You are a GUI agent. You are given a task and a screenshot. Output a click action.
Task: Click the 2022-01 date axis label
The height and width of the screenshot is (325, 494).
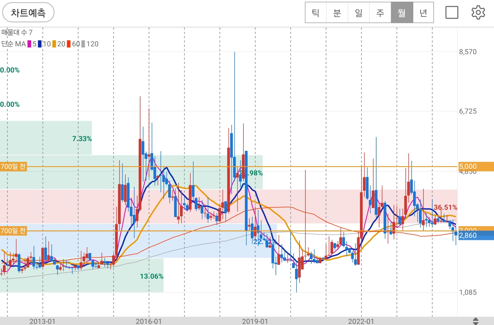click(x=361, y=321)
